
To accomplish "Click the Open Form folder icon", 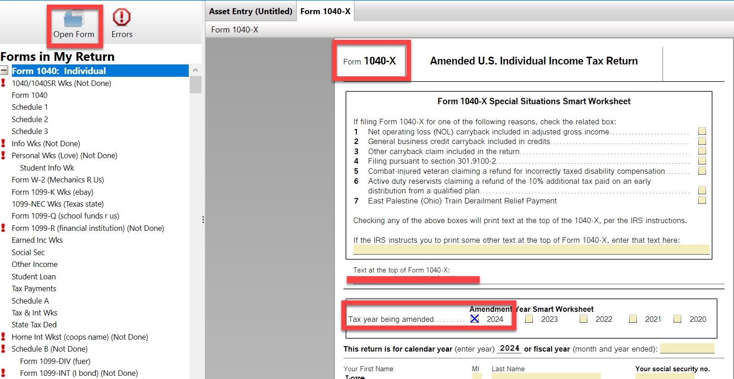I will (x=74, y=18).
